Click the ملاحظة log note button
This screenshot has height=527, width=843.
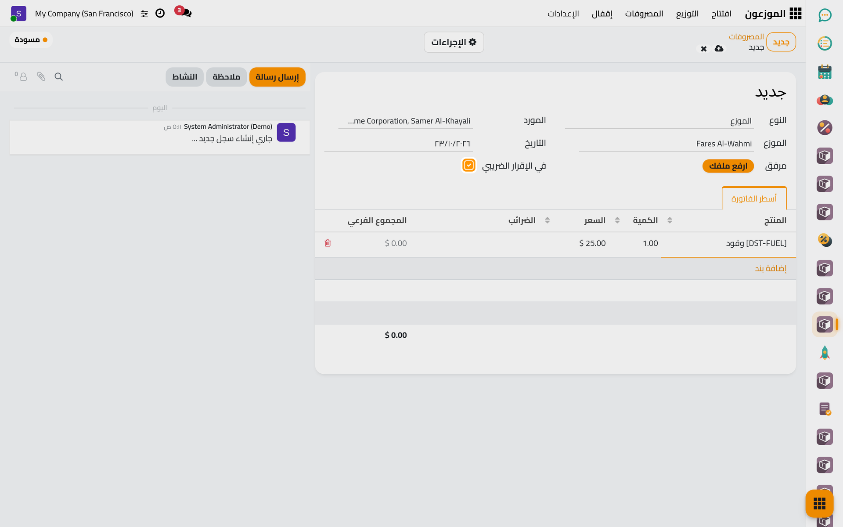click(226, 77)
